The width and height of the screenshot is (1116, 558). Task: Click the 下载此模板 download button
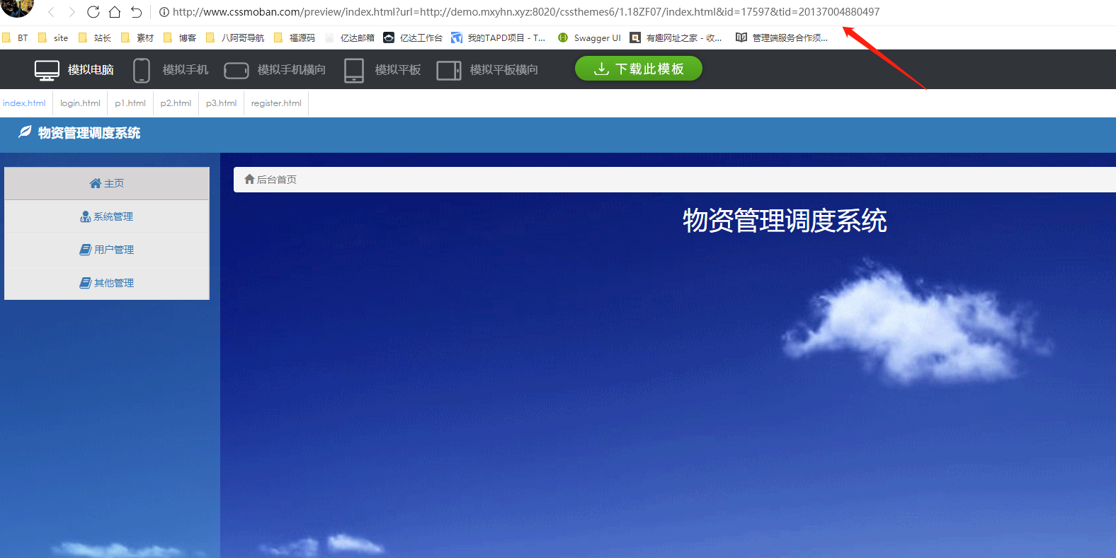coord(639,69)
